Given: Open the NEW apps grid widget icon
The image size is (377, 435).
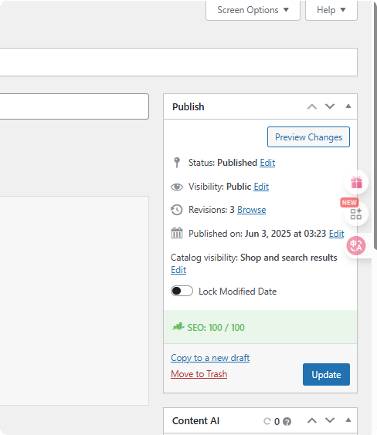Looking at the screenshot, I should tap(356, 214).
